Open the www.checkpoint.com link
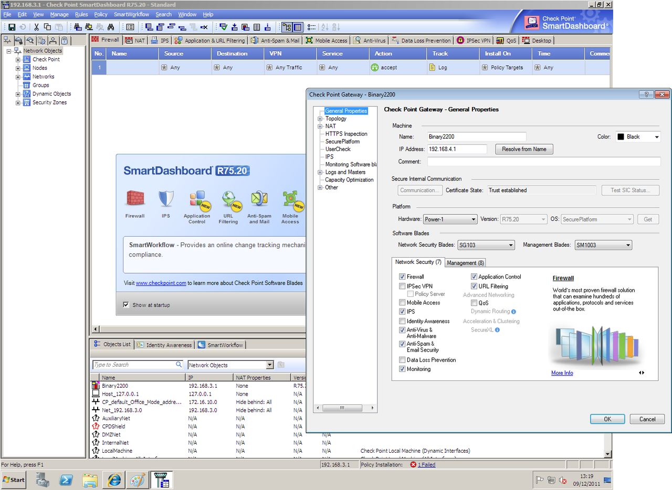 tap(161, 283)
